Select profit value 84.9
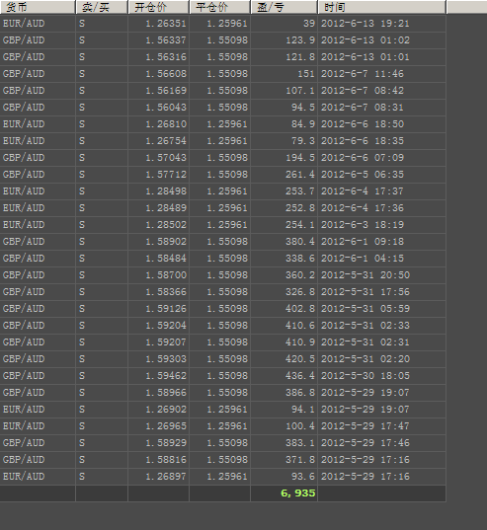487x530 pixels. click(x=303, y=124)
